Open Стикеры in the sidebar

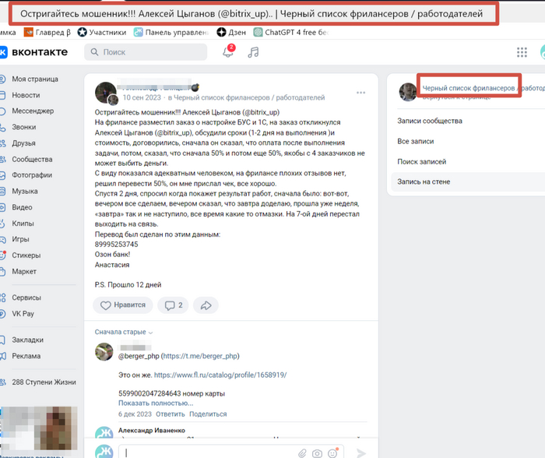coord(26,255)
